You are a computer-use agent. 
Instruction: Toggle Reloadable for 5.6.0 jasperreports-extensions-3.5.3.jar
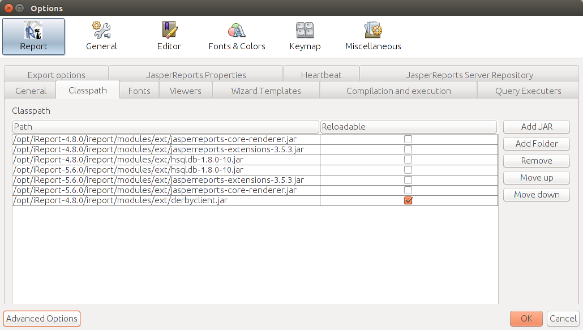[x=408, y=180]
